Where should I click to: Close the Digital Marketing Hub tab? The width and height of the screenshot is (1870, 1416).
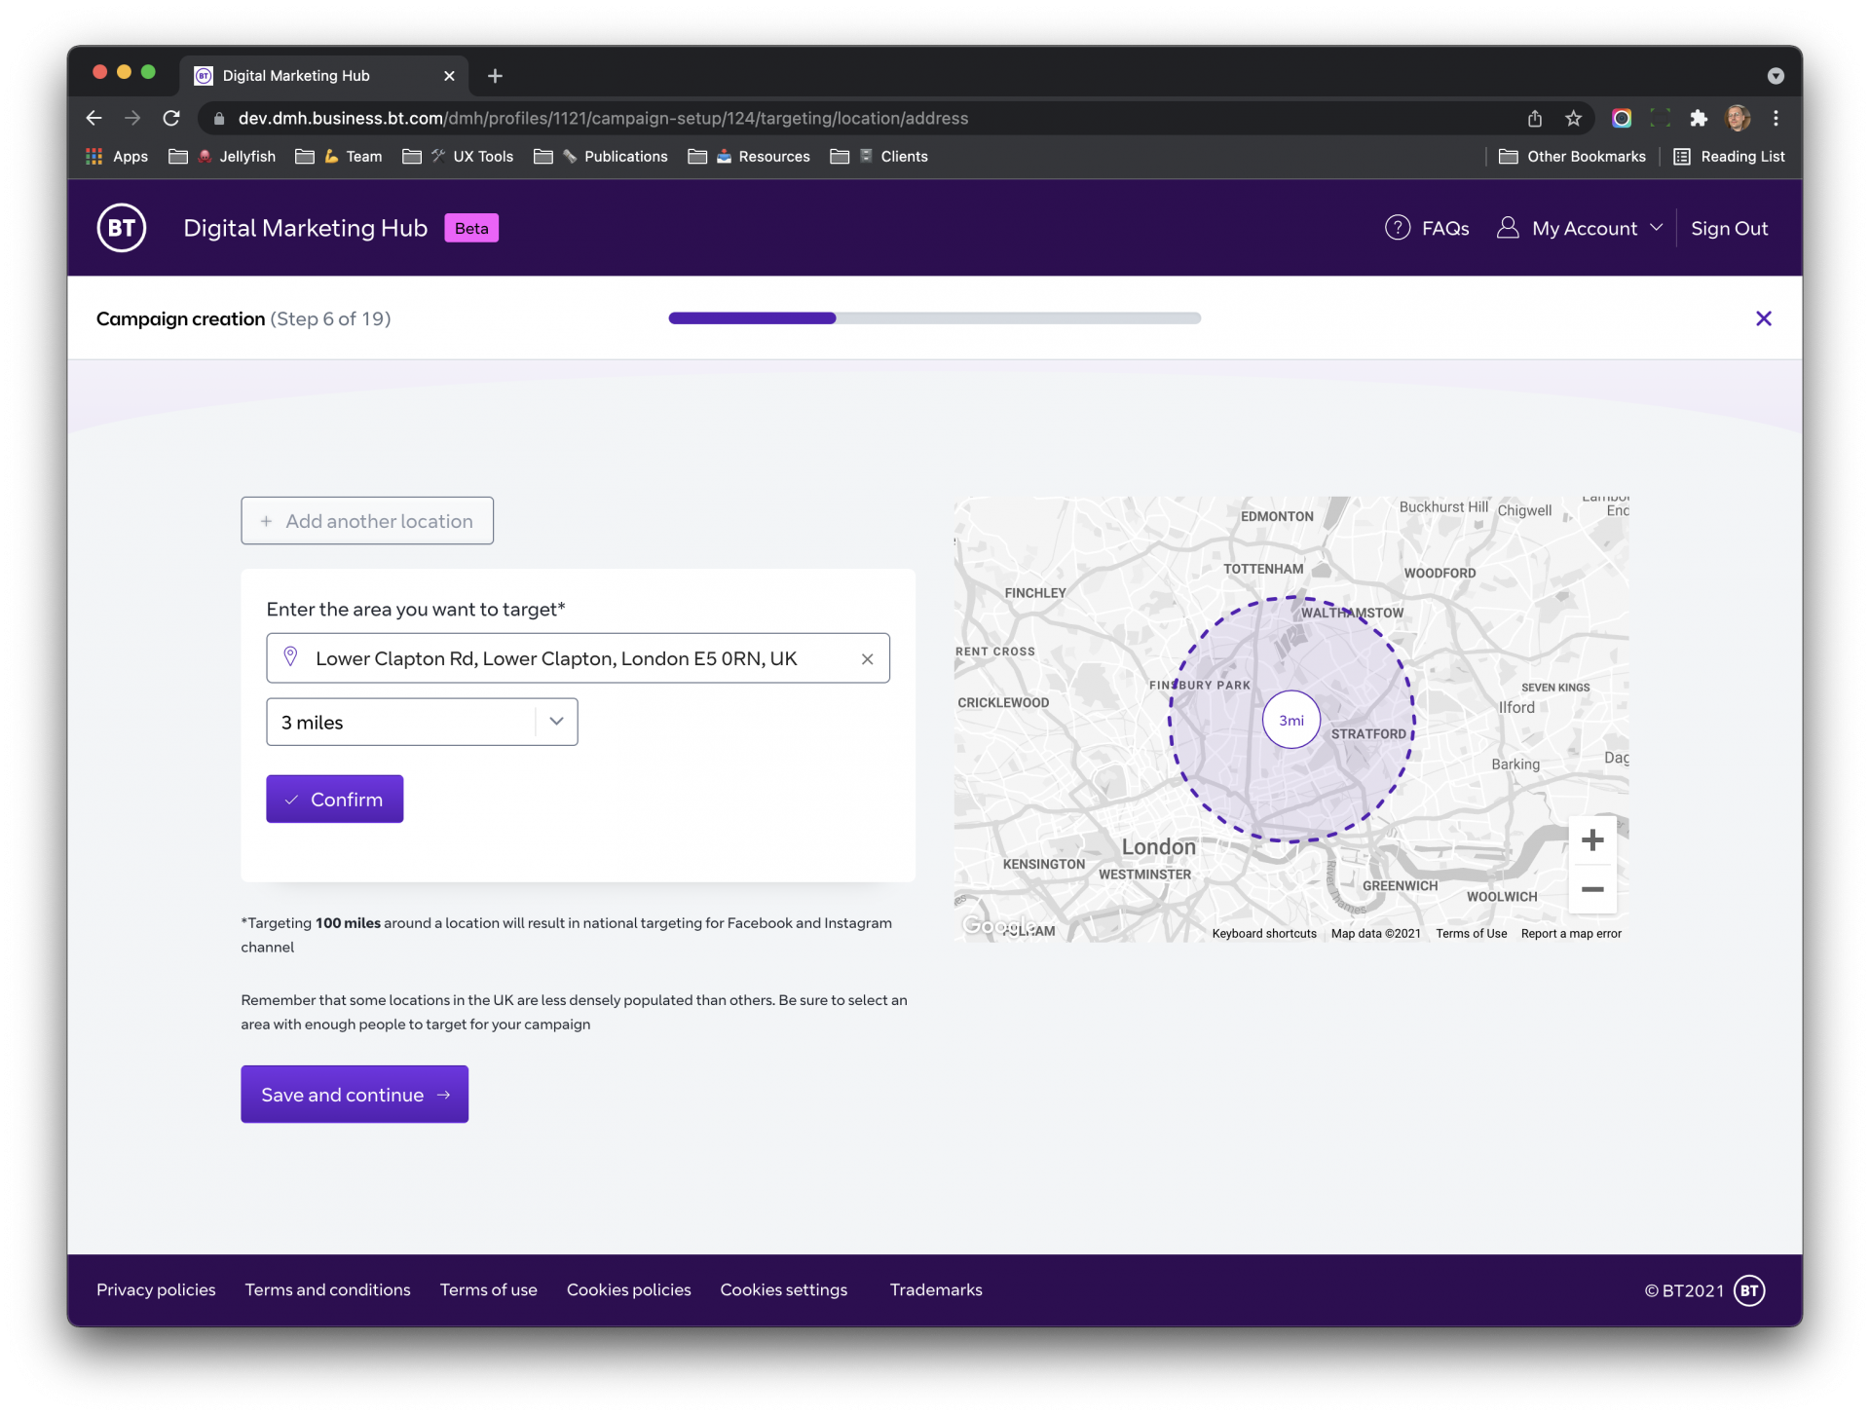(449, 75)
